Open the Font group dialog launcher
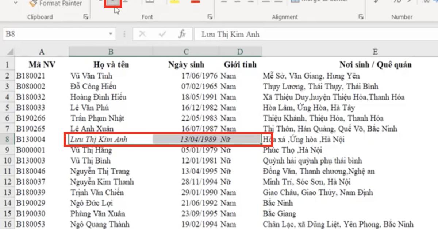Image resolution: width=438 pixels, height=229 pixels. pyautogui.click(x=210, y=17)
